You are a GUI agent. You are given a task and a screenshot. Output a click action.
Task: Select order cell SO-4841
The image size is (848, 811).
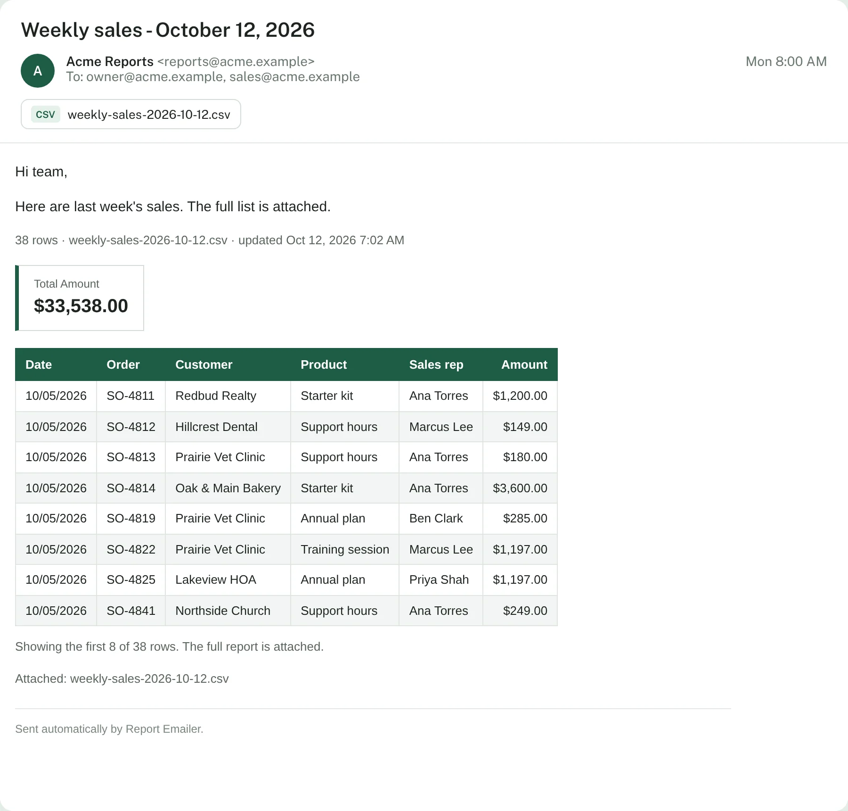click(x=131, y=611)
